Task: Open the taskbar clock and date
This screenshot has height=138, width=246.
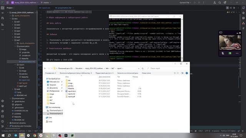Action: coord(234,135)
